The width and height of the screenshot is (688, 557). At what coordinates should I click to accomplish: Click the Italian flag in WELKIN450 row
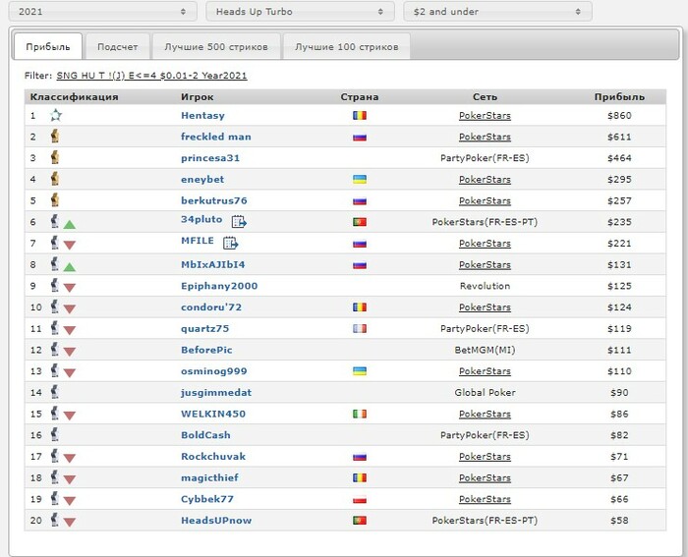(360, 414)
